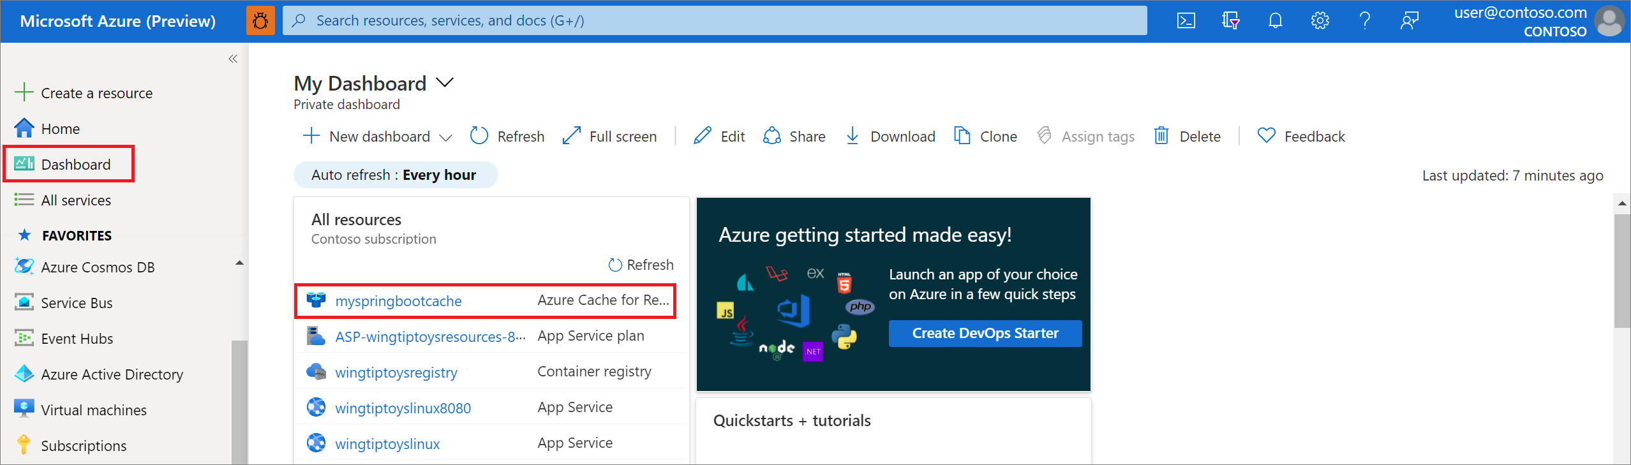
Task: Collapse the left sidebar with the double chevron
Action: (233, 59)
